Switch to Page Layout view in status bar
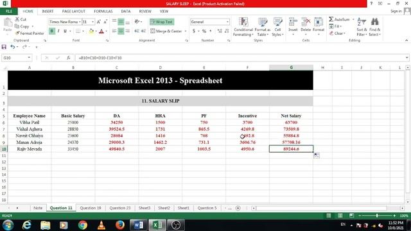The width and height of the screenshot is (411, 231). click(x=340, y=216)
